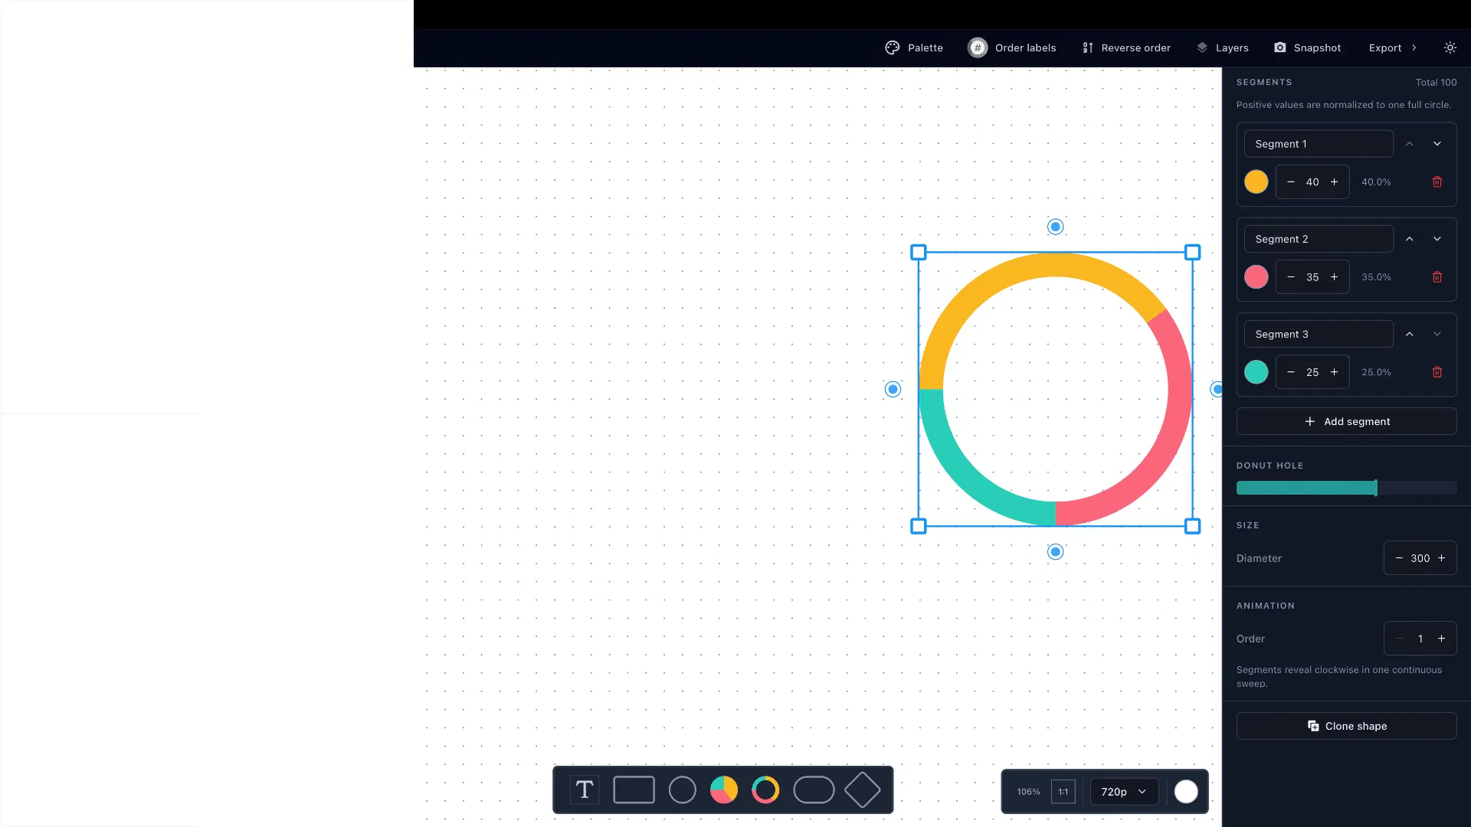This screenshot has width=1471, height=827.
Task: Decrease the animation Order value
Action: click(1399, 639)
